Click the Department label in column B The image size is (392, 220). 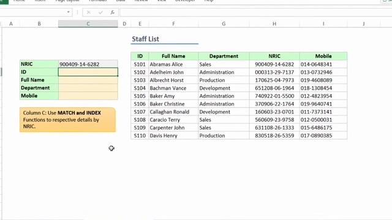point(39,88)
